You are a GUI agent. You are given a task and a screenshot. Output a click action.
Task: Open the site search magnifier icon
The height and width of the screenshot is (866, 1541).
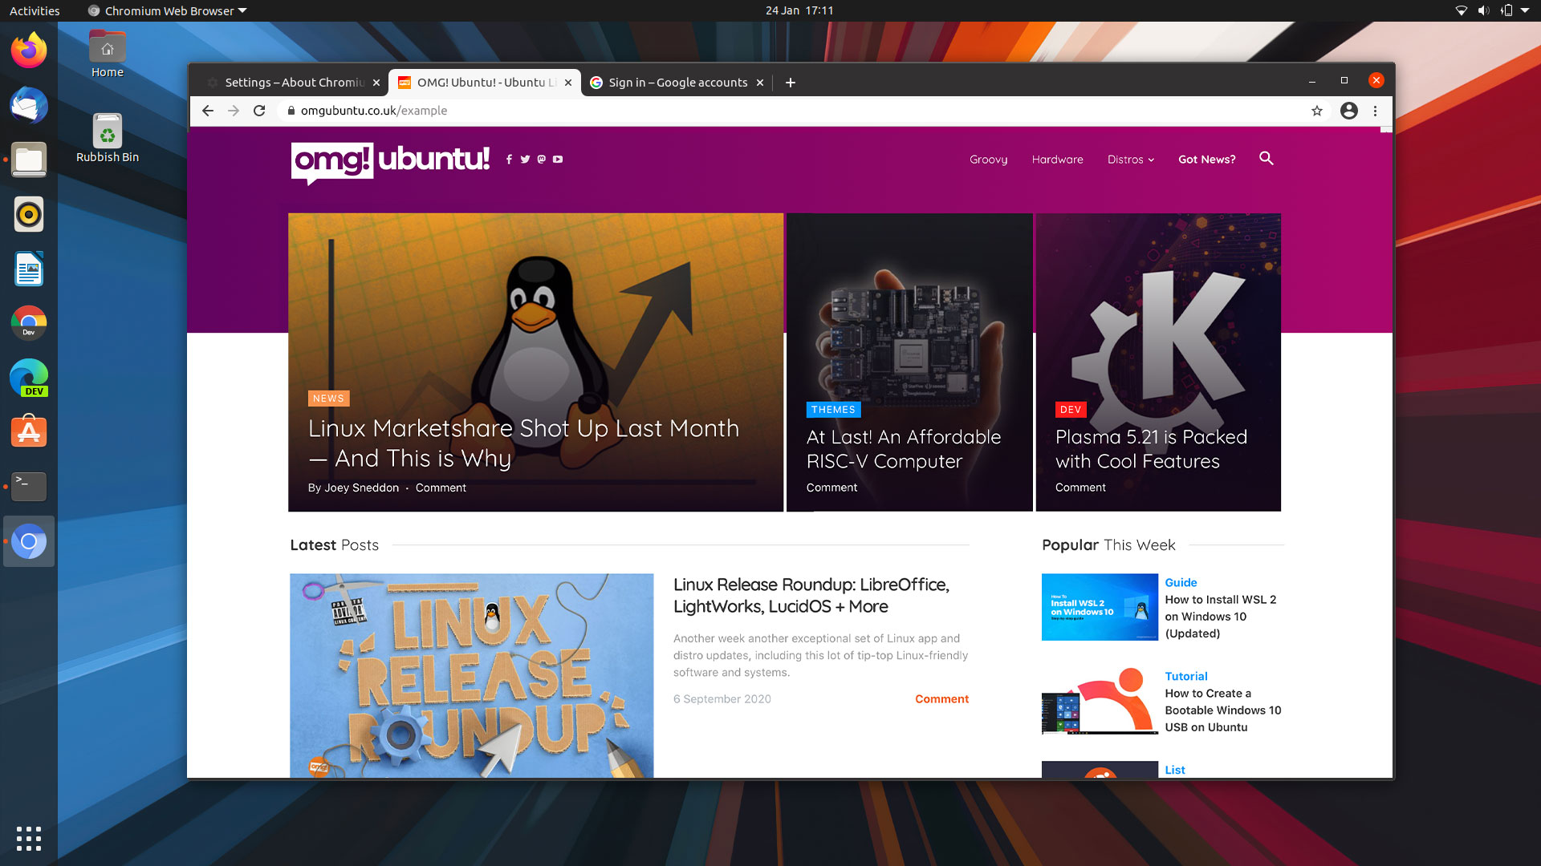1266,159
